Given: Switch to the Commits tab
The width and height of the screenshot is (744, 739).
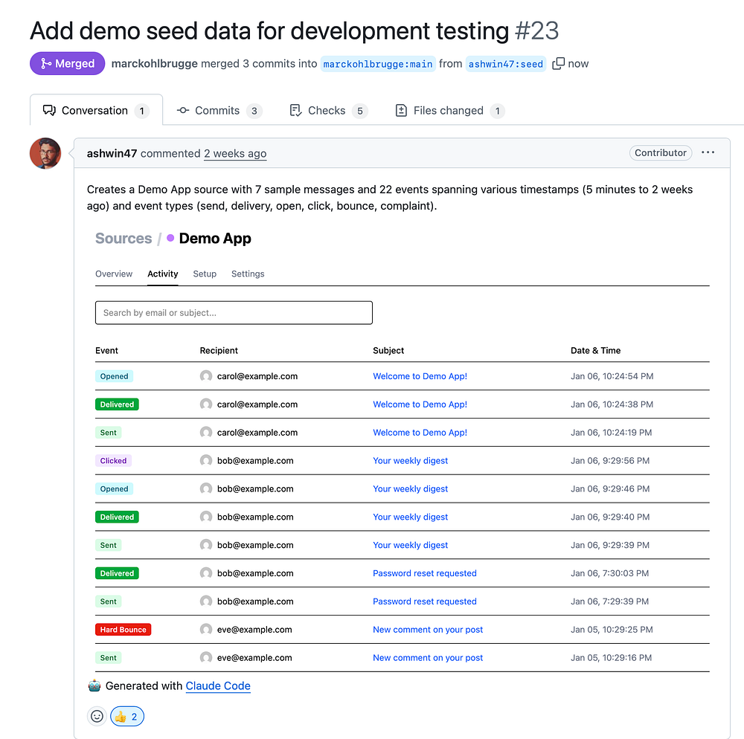Looking at the screenshot, I should (x=217, y=111).
